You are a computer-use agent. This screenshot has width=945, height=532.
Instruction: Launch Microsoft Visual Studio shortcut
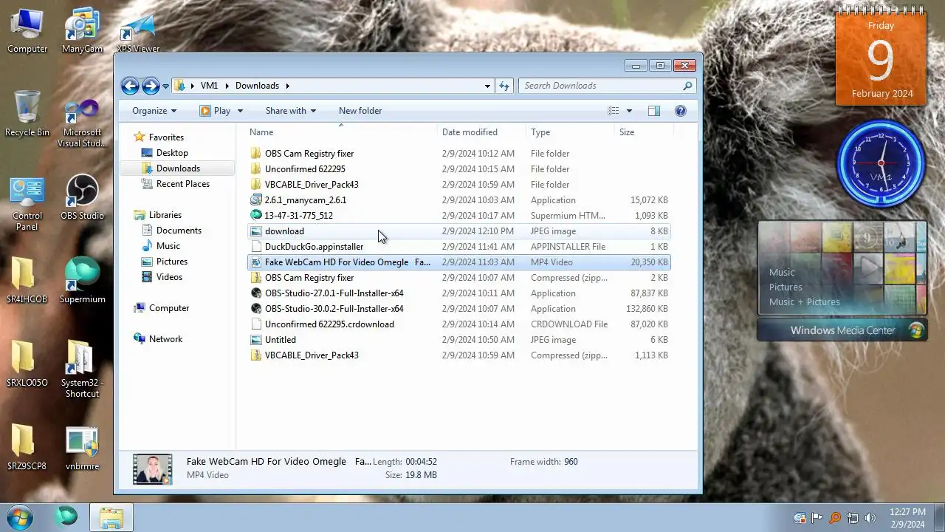[82, 123]
